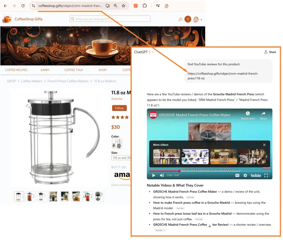Click the SHOP breadcrumb link
This screenshot has height=240, width=283.
[11, 81]
